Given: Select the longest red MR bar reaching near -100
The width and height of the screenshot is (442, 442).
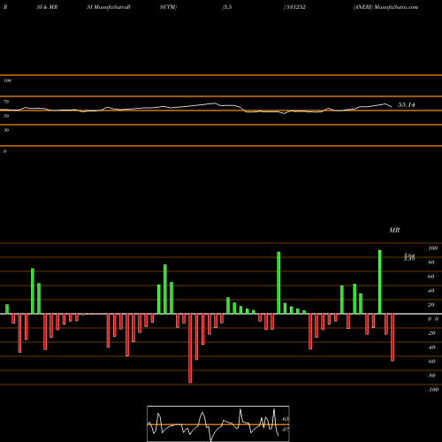Looking at the screenshot, I should coord(190,348).
